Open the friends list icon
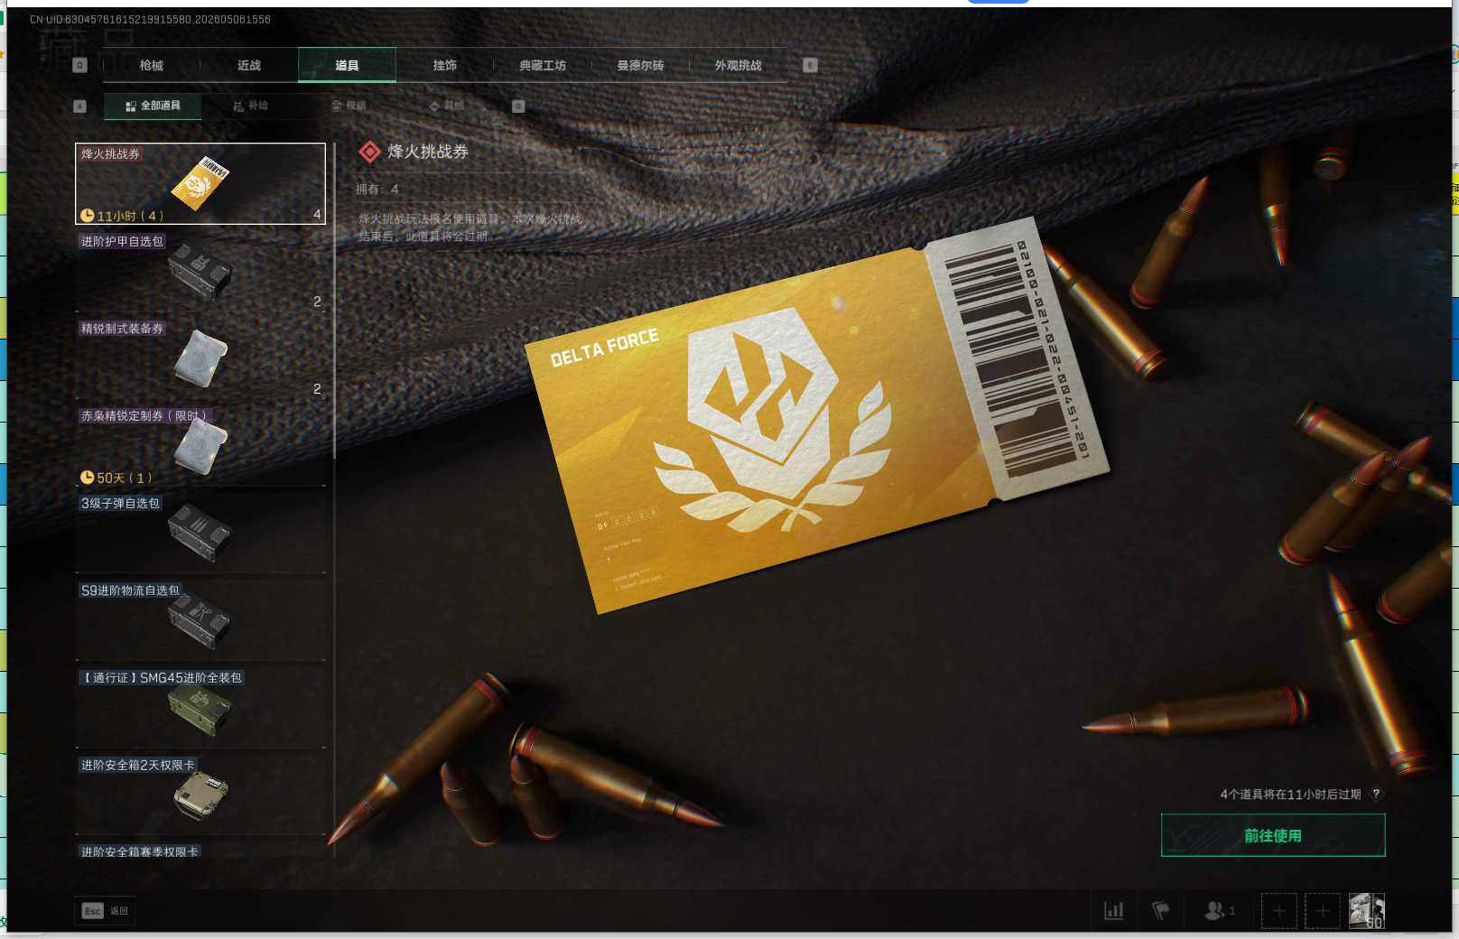1459x939 pixels. 1220,910
